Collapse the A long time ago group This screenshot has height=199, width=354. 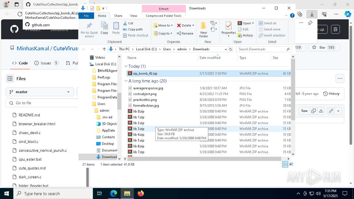click(126, 81)
